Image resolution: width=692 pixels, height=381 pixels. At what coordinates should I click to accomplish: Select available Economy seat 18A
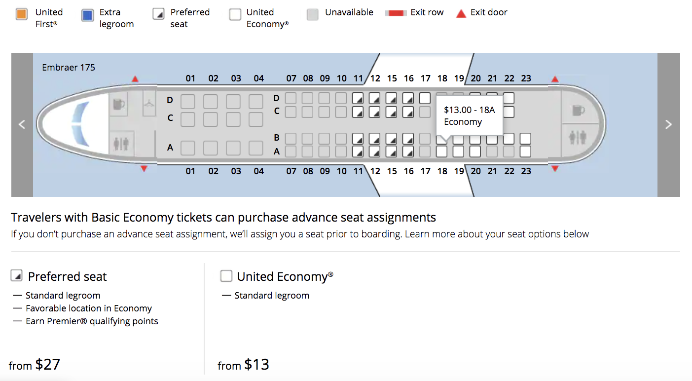(x=442, y=152)
